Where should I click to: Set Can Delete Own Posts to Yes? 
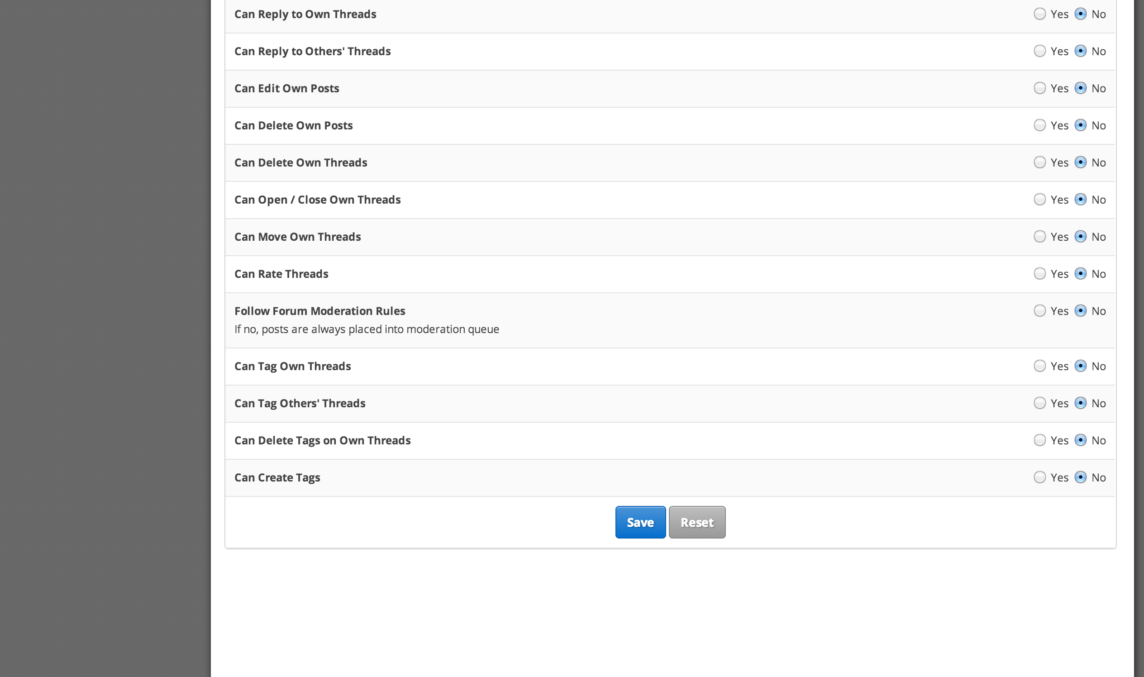(x=1039, y=125)
